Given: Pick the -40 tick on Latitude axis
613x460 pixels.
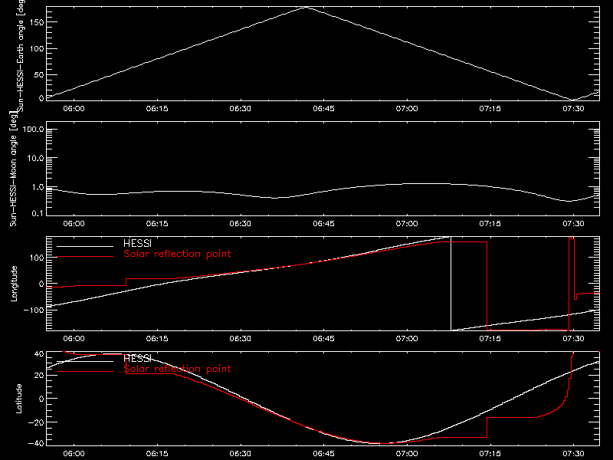Looking at the screenshot, I should click(x=36, y=444).
